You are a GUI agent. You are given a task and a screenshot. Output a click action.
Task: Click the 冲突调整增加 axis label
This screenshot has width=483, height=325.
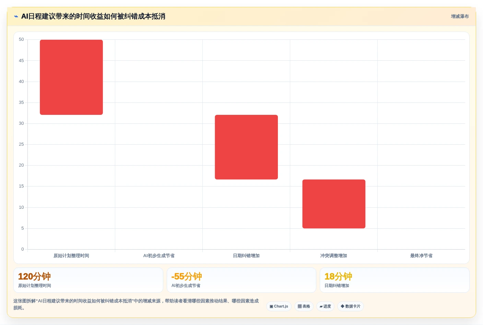coord(334,256)
